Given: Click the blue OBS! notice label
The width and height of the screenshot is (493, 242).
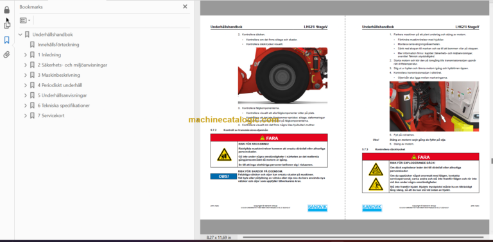Looking at the screenshot, I should tap(223, 177).
